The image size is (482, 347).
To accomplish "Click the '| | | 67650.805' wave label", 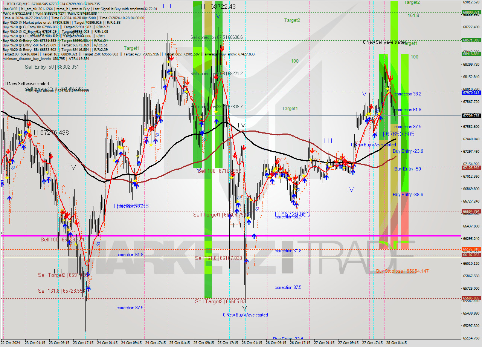I will tap(397, 134).
